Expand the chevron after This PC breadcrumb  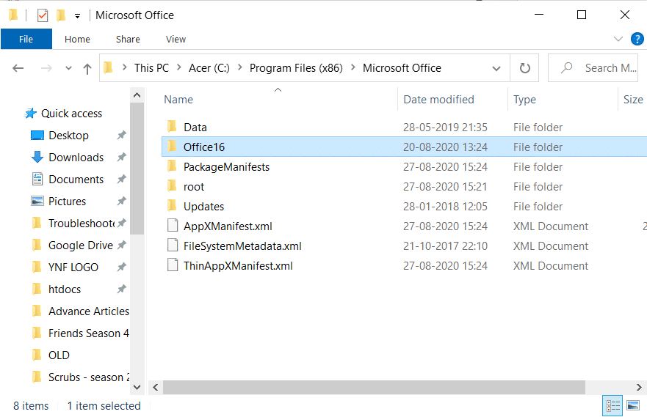pos(179,67)
